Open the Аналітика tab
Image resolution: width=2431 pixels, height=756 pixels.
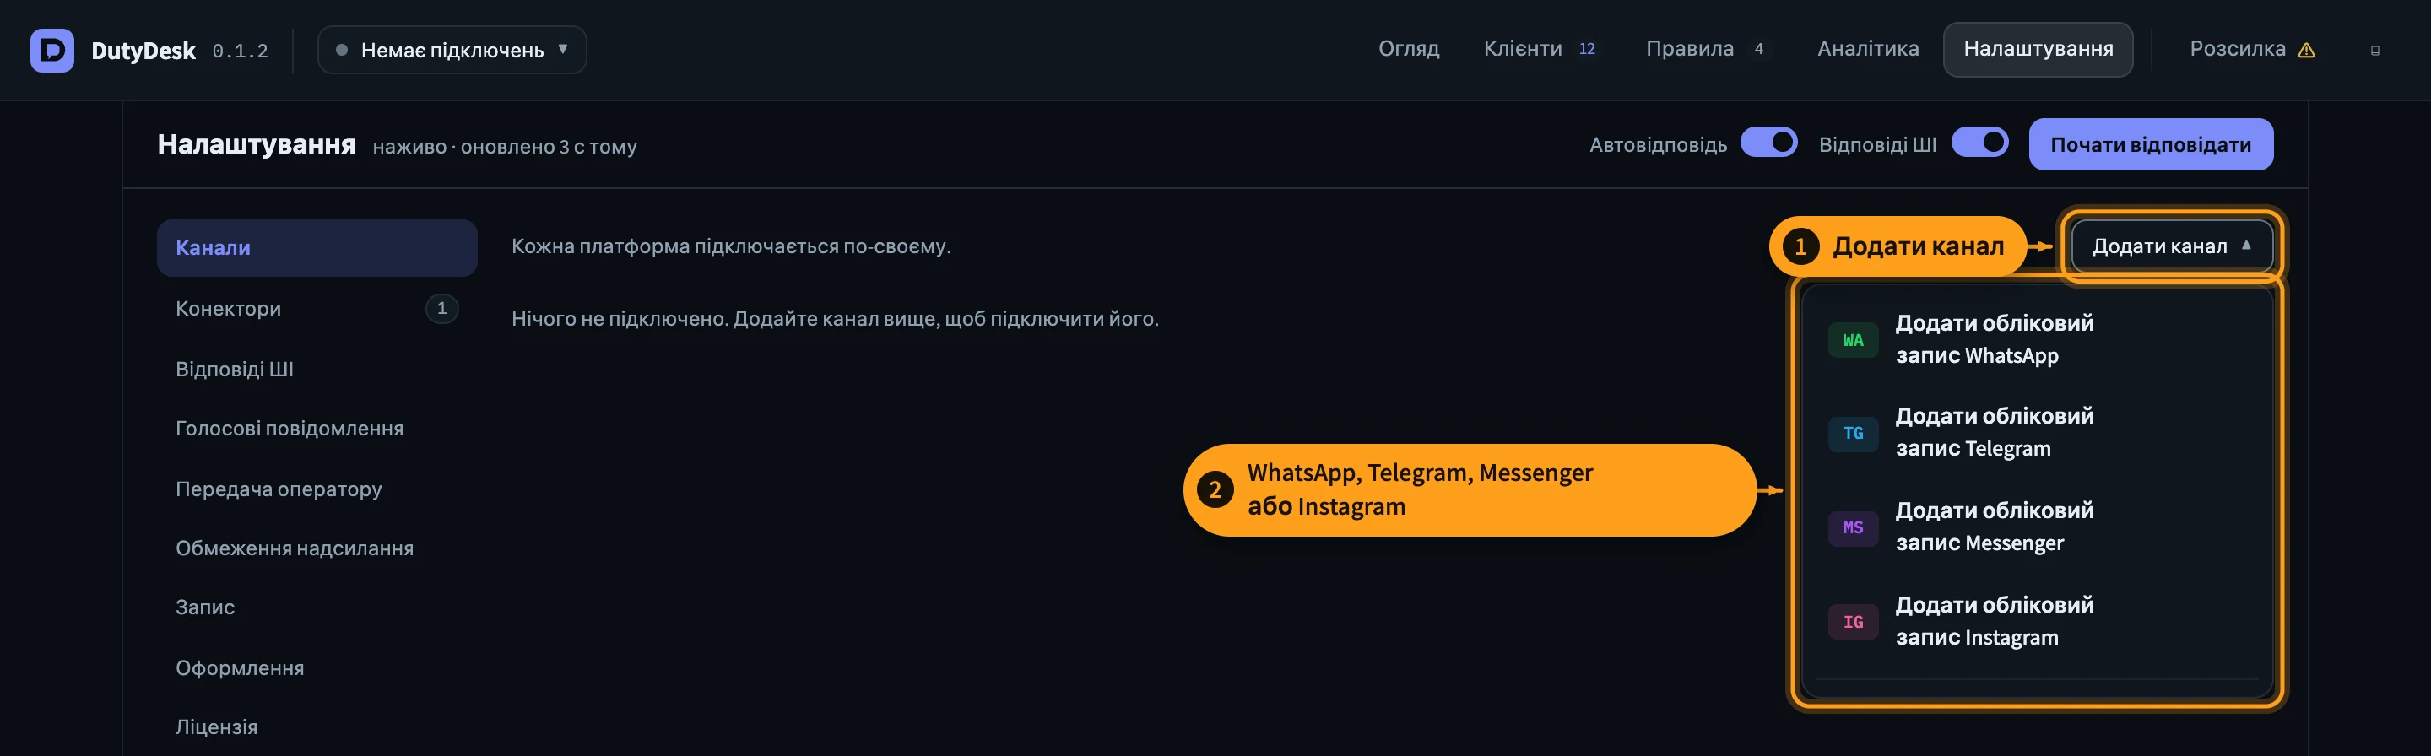tap(1868, 49)
